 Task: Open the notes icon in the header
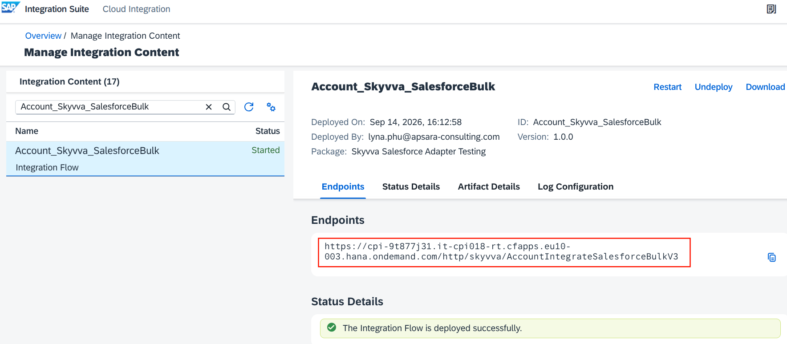[771, 9]
